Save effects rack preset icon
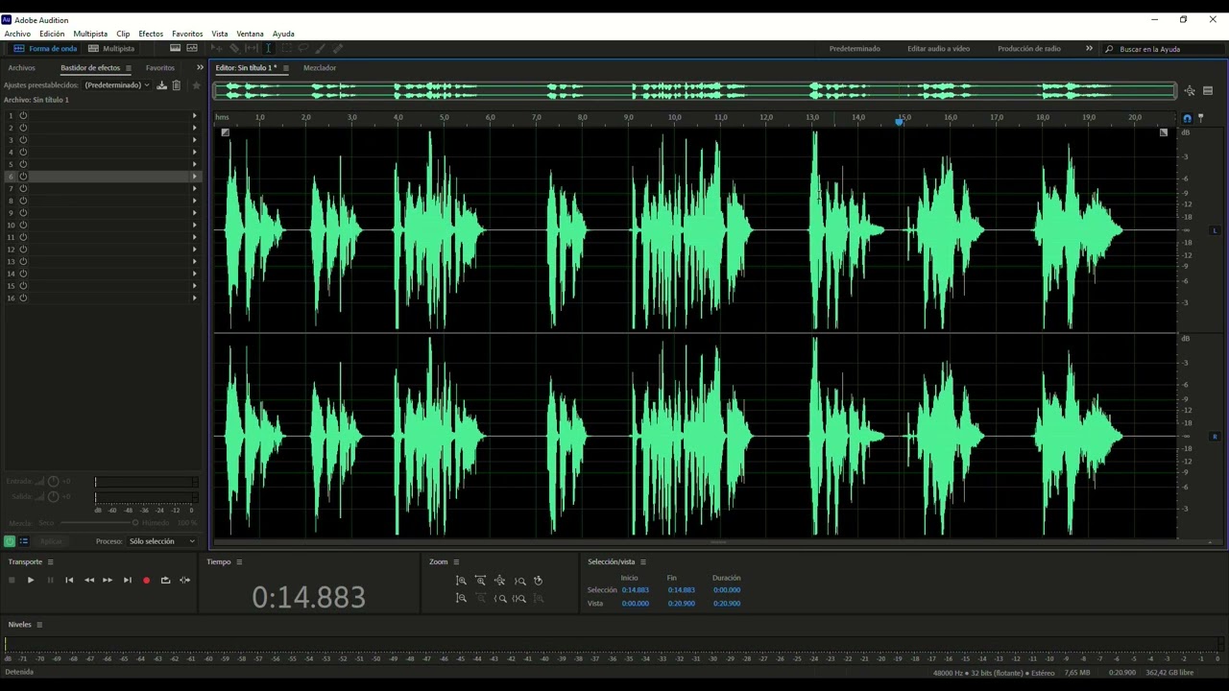This screenshot has width=1229, height=691. point(161,85)
